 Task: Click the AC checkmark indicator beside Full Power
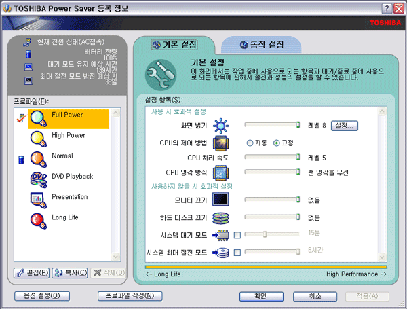tap(21, 118)
